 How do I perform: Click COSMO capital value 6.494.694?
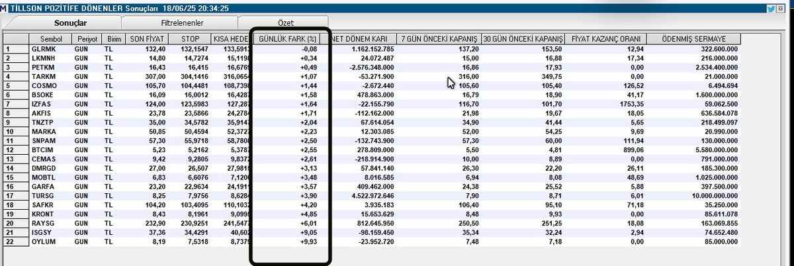721,85
